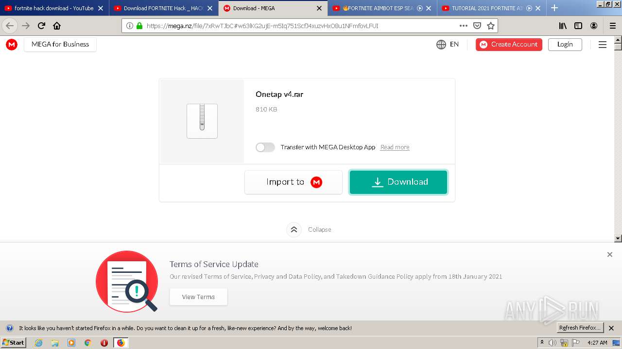Go back with the browser back arrow

pyautogui.click(x=10, y=26)
